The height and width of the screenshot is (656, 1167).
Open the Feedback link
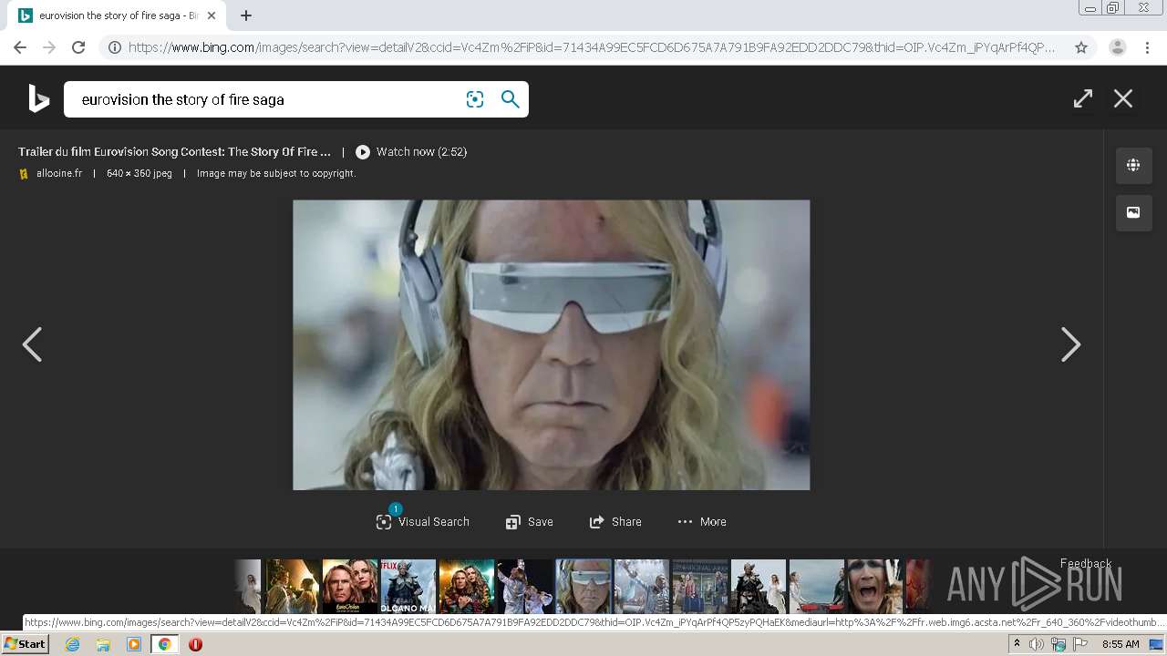(1086, 563)
